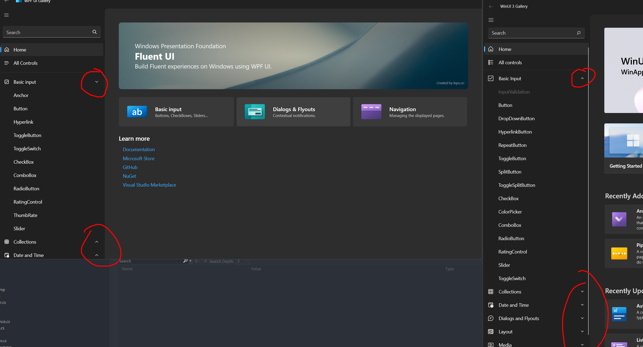Open the purple Navigation card

pyautogui.click(x=410, y=112)
